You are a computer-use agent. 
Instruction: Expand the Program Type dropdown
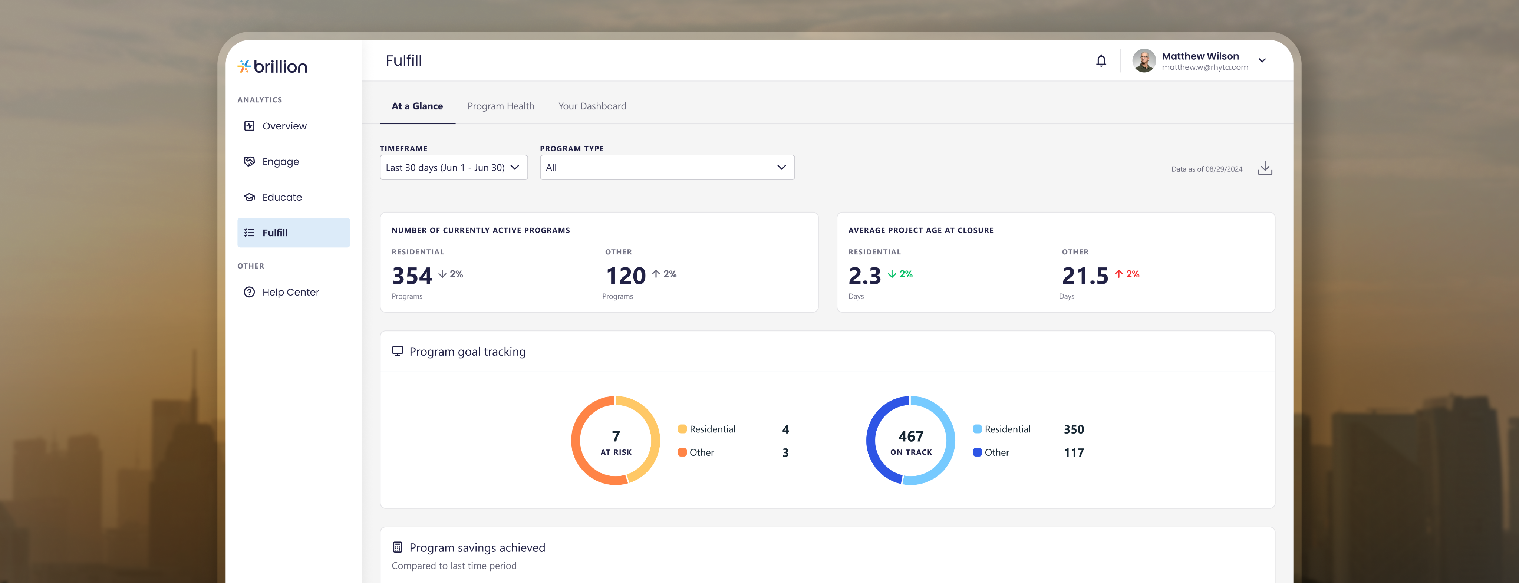[x=666, y=167]
